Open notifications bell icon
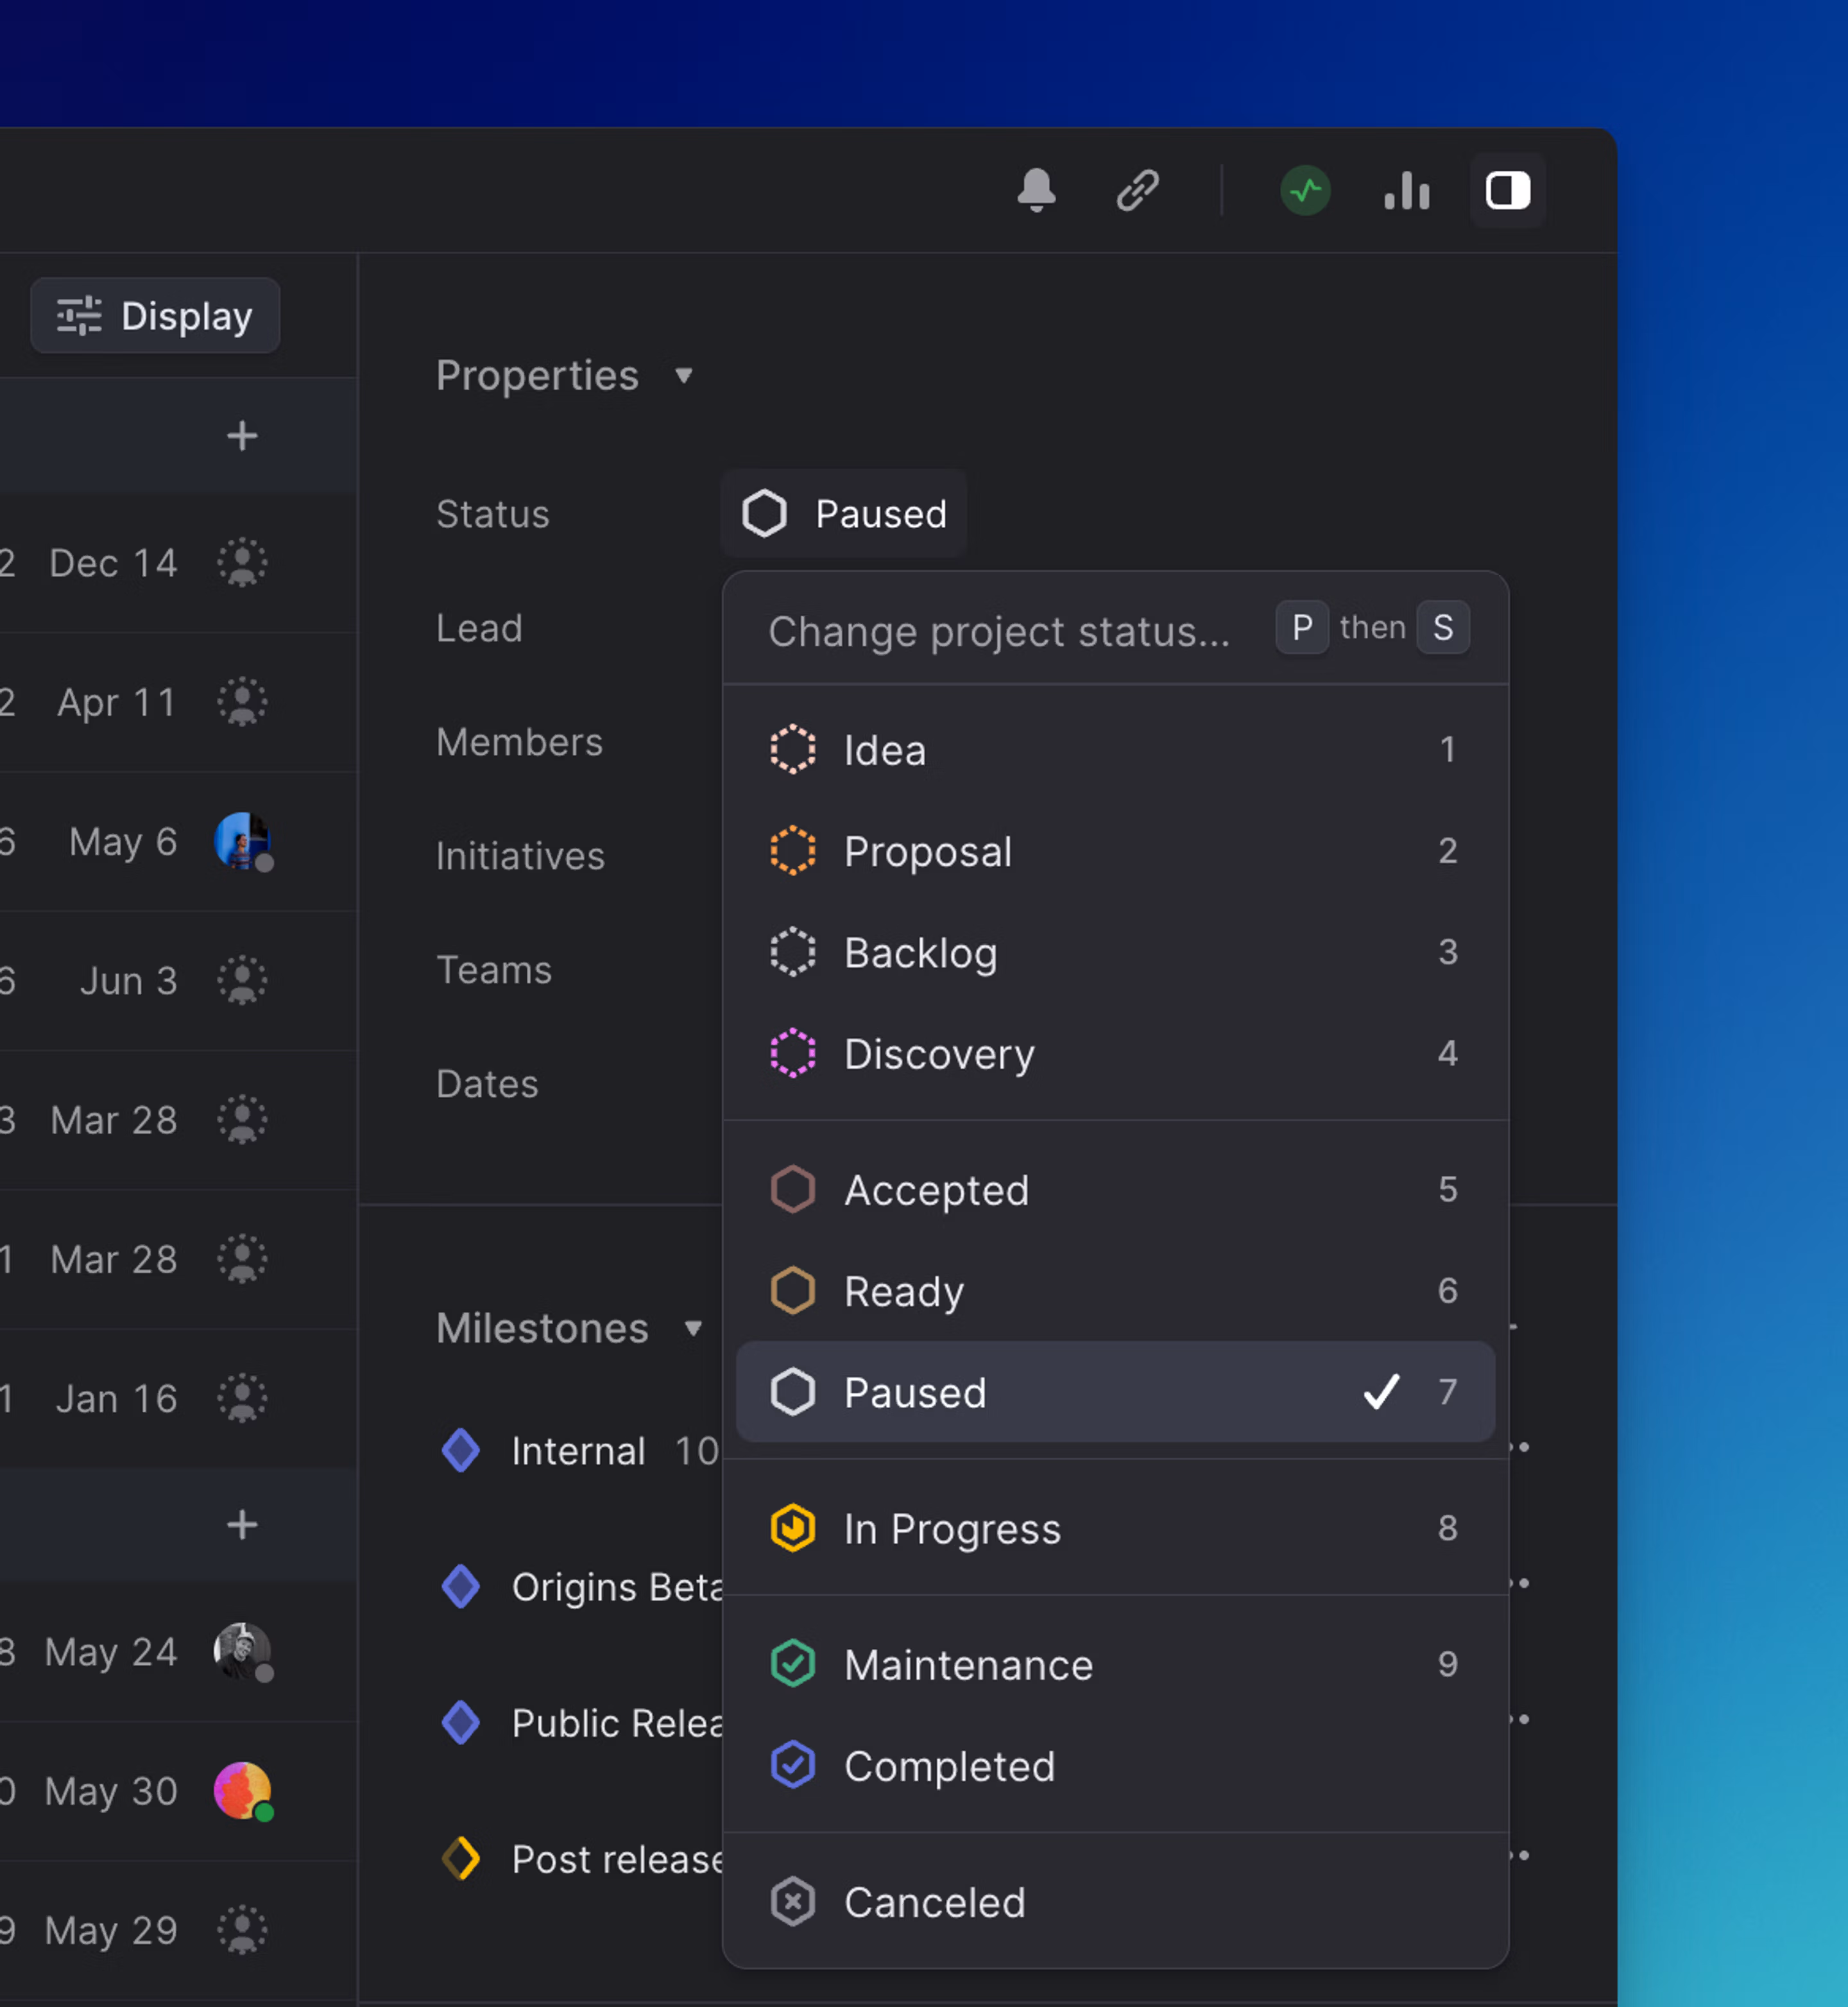Screen dimensions: 1848x2007 coord(1036,190)
